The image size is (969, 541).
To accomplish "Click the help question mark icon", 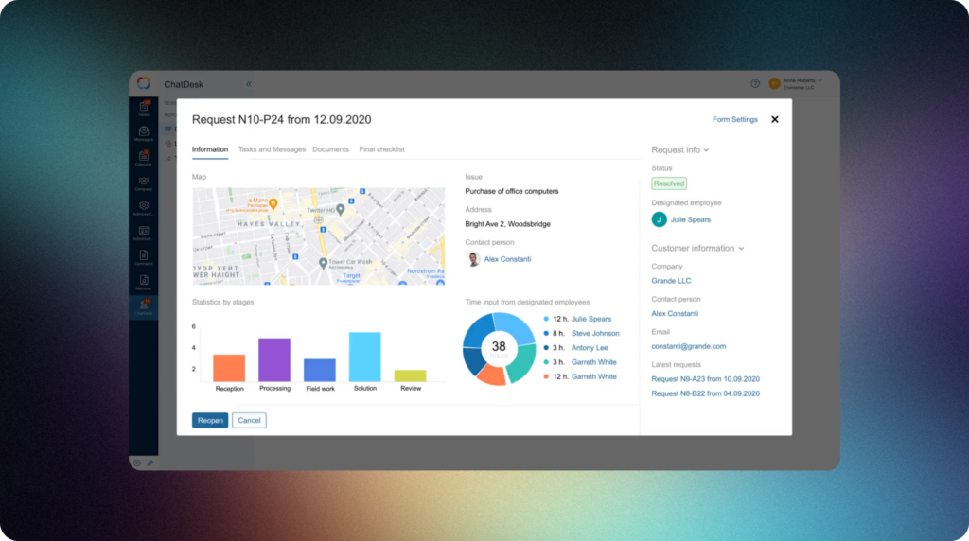I will point(755,83).
